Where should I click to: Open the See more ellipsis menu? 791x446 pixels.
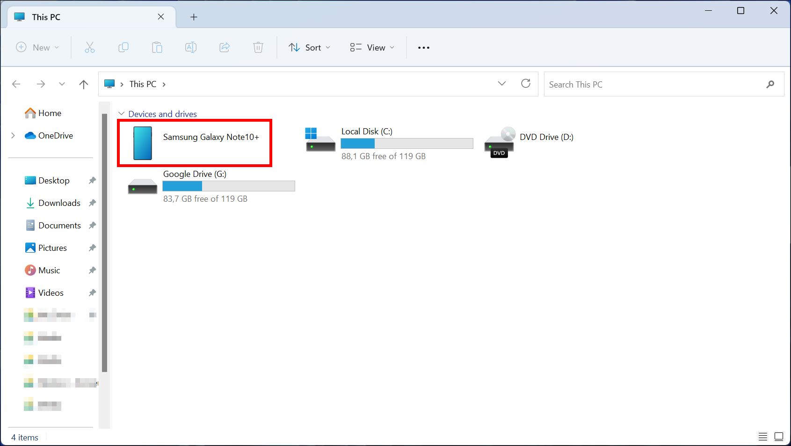[x=424, y=48]
